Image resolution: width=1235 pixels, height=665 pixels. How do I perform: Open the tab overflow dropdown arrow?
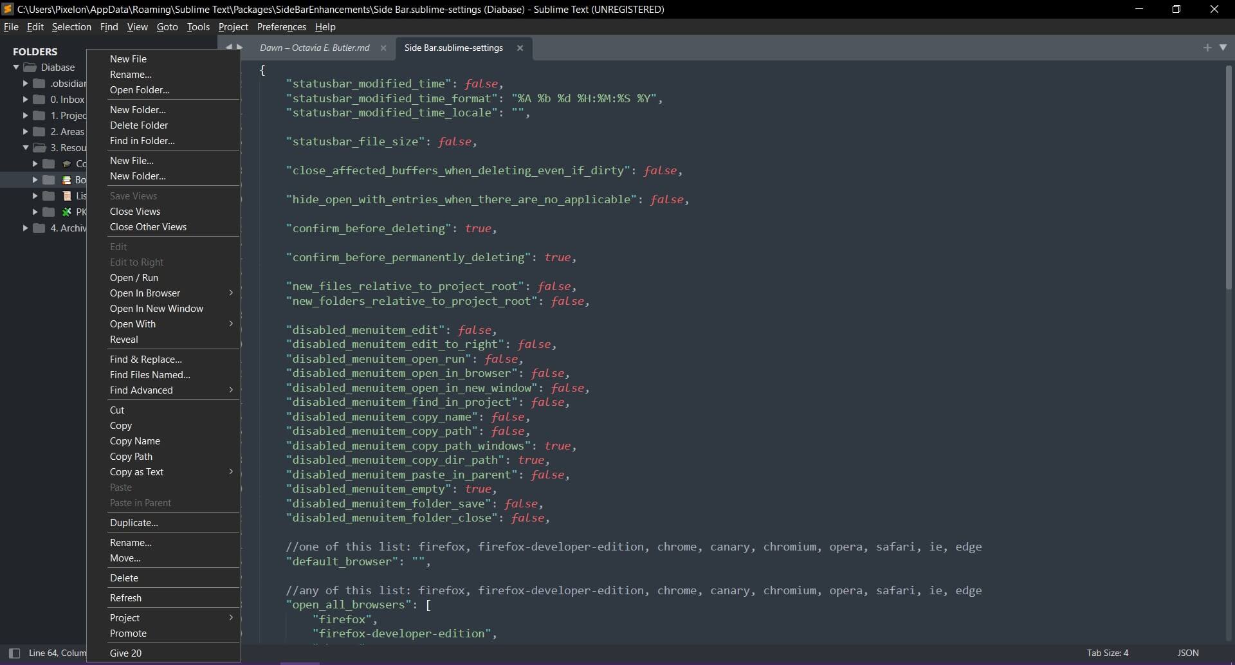(1224, 48)
